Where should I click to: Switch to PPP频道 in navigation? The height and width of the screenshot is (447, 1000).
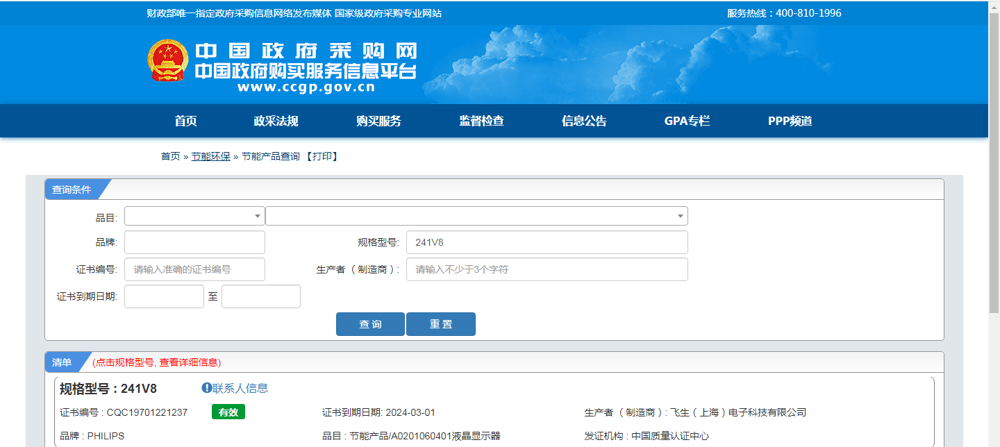coord(790,121)
